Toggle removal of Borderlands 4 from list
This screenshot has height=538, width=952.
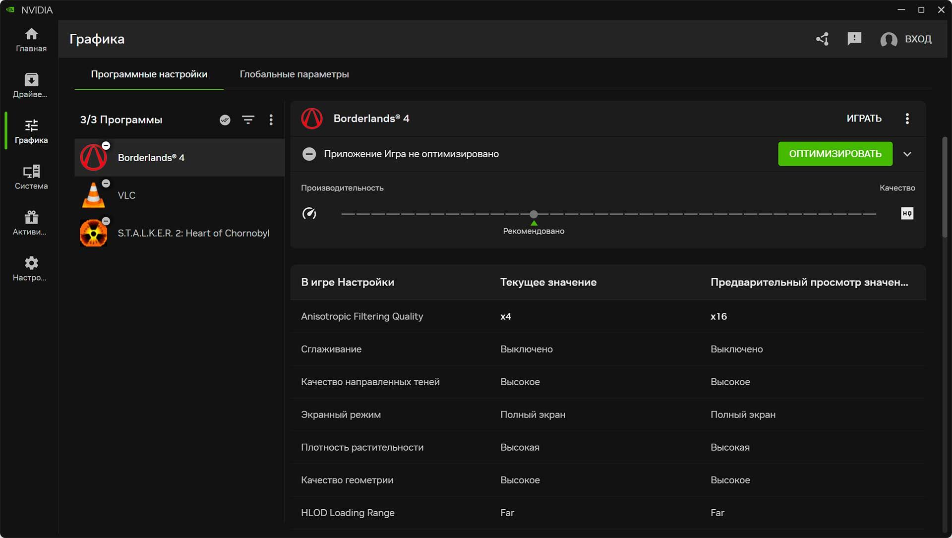coord(106,145)
